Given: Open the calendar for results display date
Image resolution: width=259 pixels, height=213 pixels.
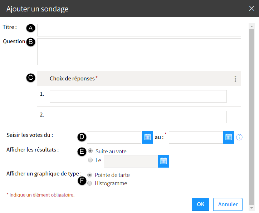Looking at the screenshot, I should [163, 161].
